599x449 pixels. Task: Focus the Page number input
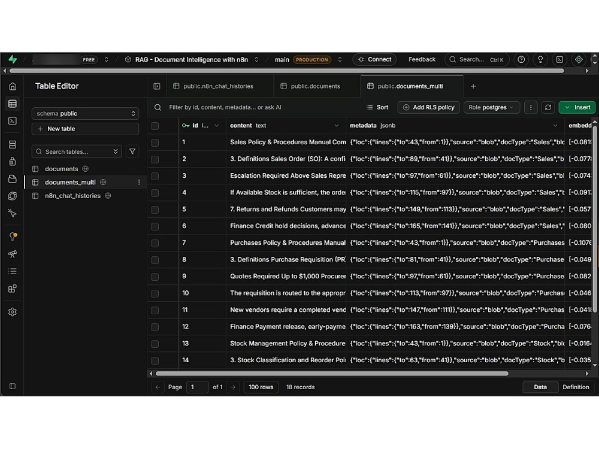197,387
